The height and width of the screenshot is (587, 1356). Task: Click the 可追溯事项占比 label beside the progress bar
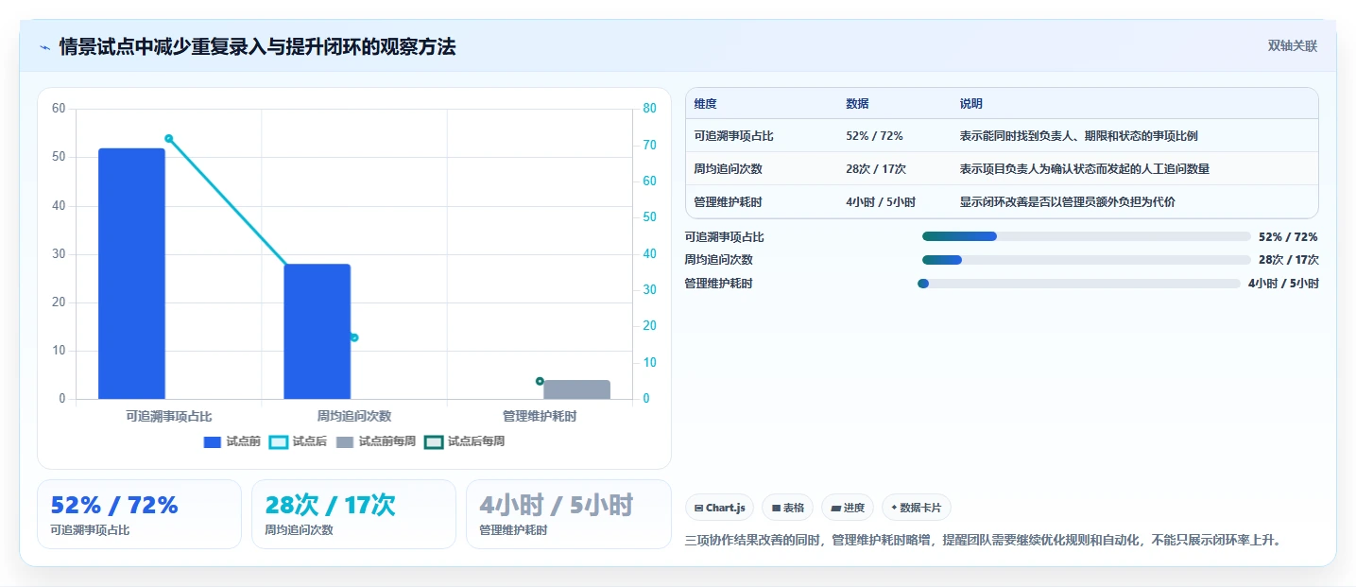[x=724, y=236]
